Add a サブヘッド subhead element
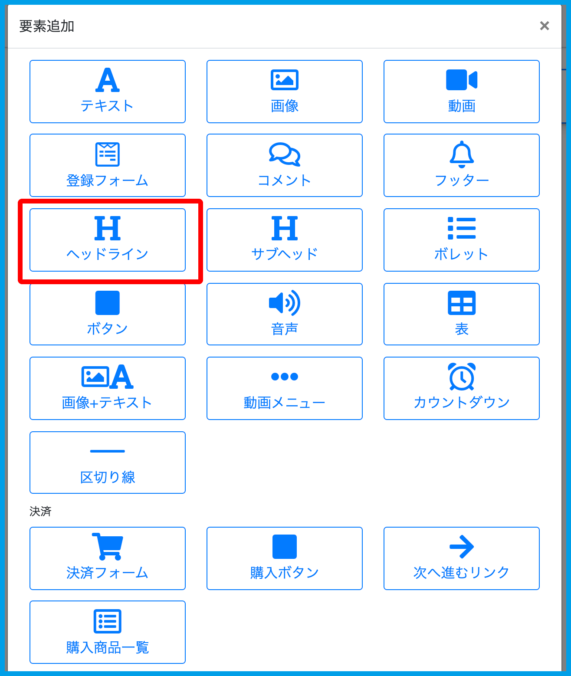 click(x=284, y=240)
